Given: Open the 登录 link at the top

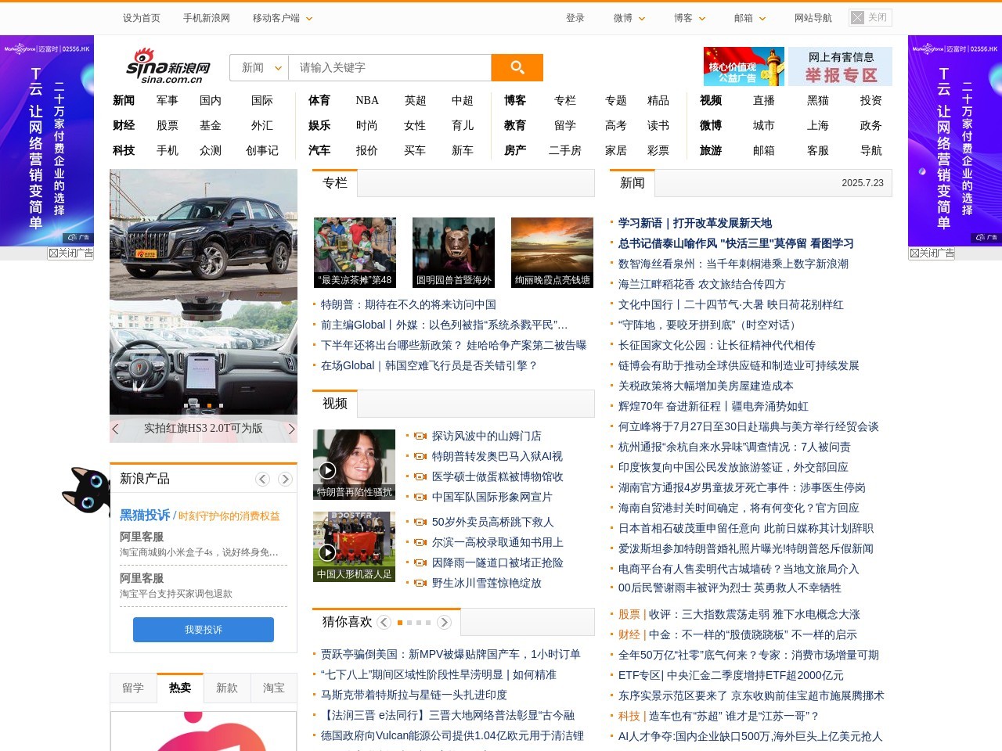Looking at the screenshot, I should coord(575,17).
